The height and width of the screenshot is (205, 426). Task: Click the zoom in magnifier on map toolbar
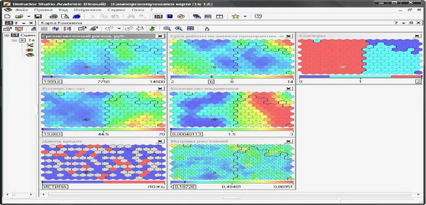pyautogui.click(x=178, y=28)
